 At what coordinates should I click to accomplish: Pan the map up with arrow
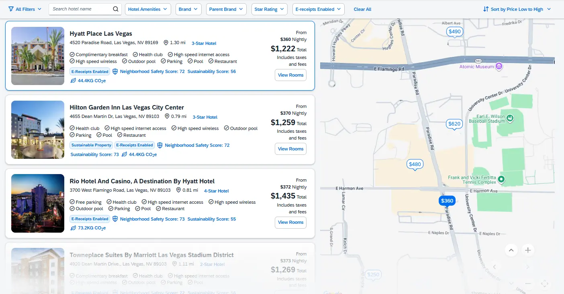click(x=511, y=250)
